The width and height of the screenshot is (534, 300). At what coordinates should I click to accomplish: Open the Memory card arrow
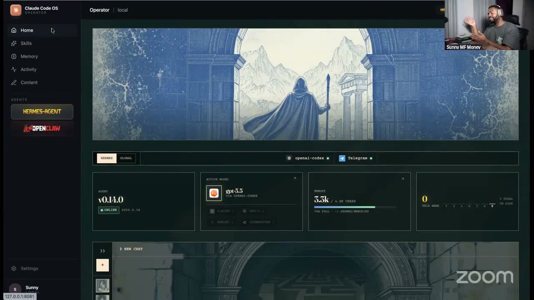click(403, 179)
